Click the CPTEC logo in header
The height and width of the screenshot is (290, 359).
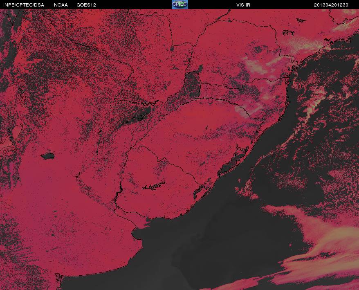(180, 4)
